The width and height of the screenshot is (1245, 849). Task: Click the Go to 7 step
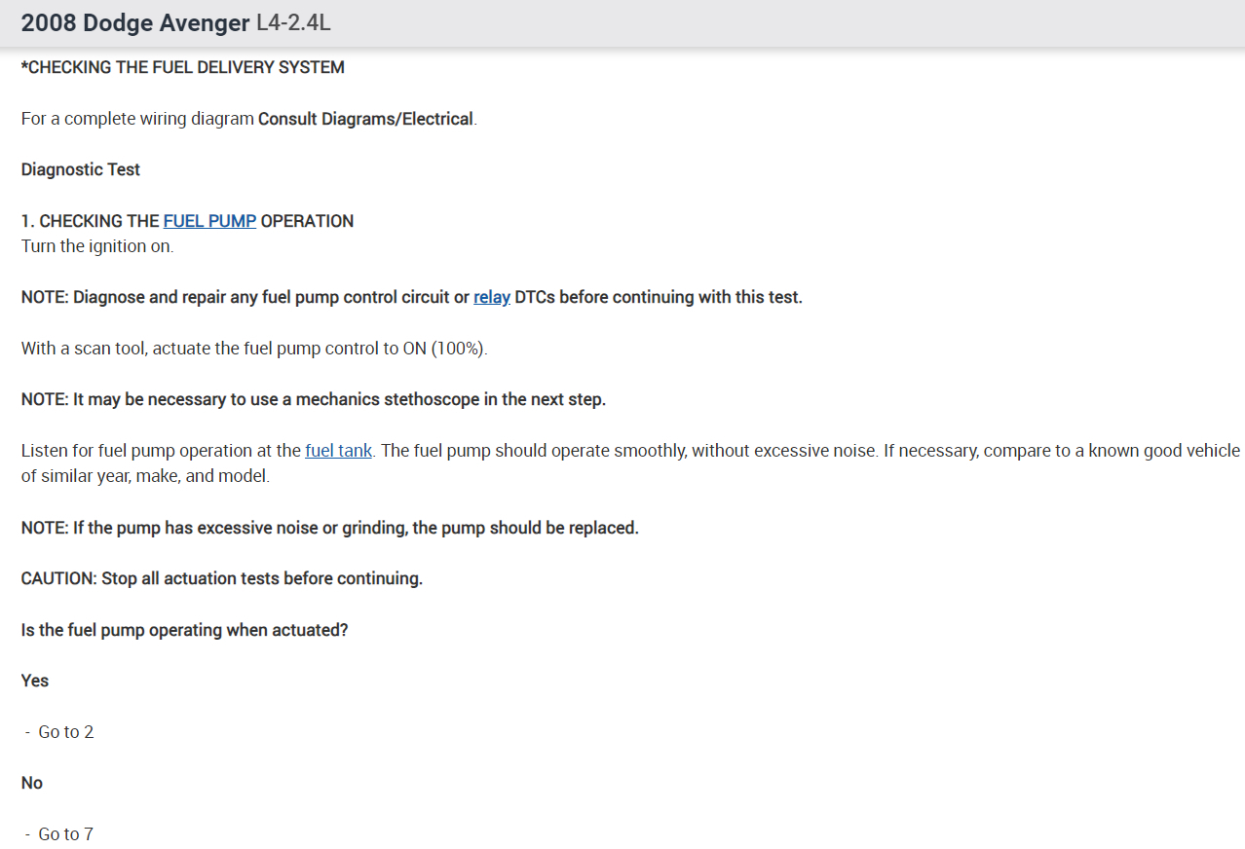(x=65, y=834)
